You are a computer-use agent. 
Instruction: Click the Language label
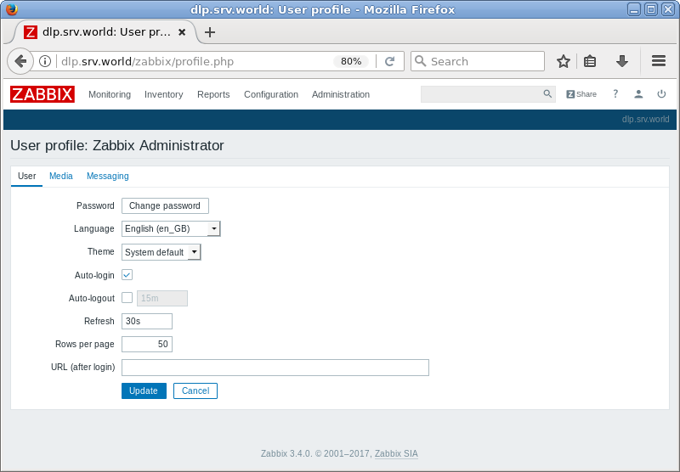coord(94,228)
